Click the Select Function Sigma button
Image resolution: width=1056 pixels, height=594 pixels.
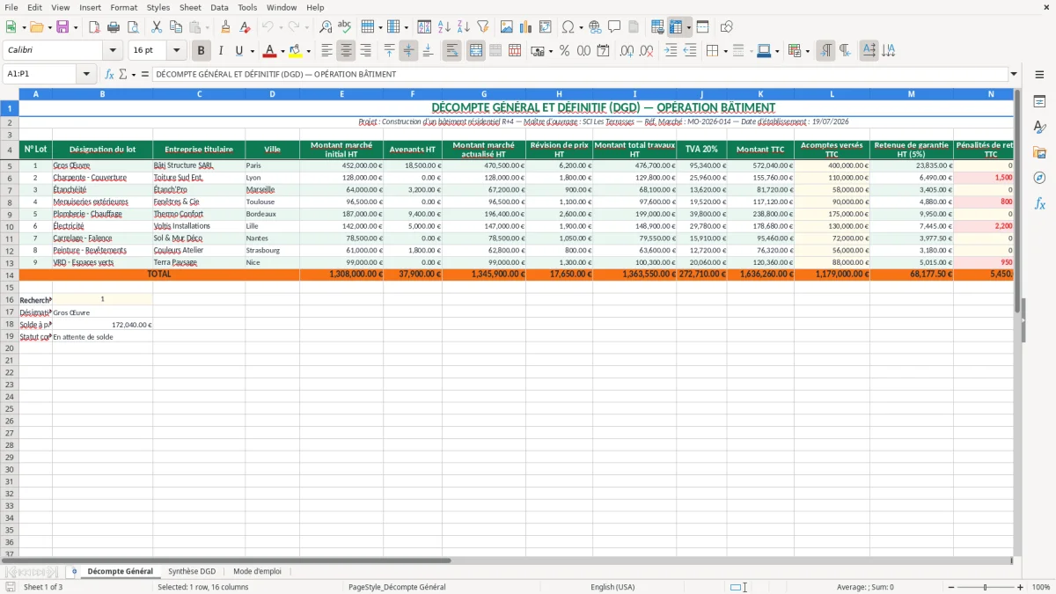(122, 74)
